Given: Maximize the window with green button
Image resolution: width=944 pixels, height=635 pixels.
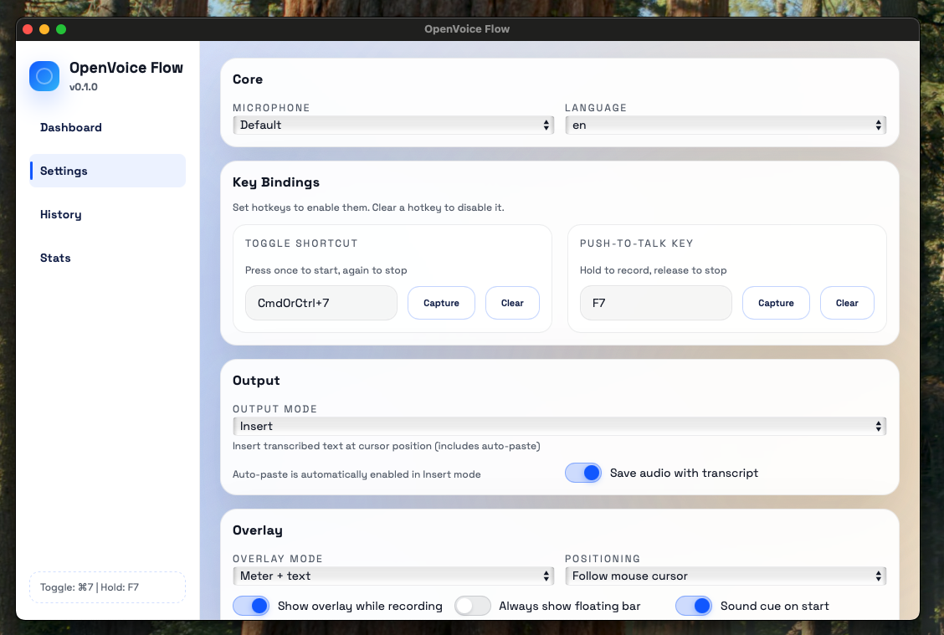Looking at the screenshot, I should tap(61, 29).
